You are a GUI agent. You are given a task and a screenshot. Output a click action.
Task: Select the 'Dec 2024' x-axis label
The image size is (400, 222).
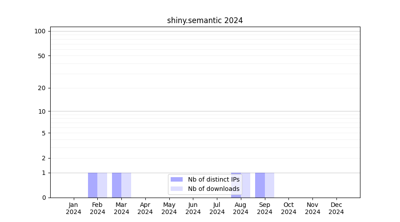tap(336, 208)
